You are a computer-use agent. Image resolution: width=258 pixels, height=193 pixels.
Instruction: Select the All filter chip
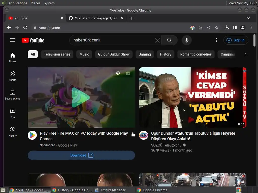33,54
